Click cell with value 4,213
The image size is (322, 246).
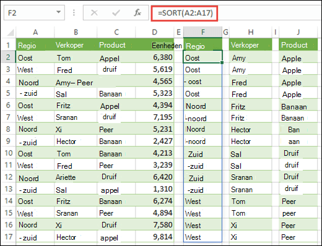click(x=155, y=153)
